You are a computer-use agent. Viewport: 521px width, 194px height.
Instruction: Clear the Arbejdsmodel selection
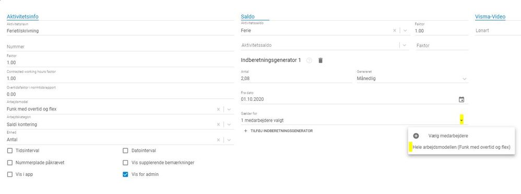(x=218, y=109)
